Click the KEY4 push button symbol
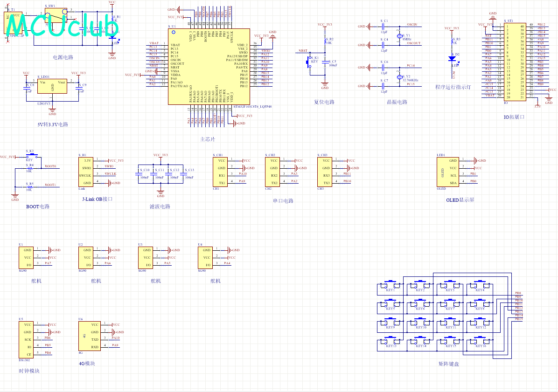 [480, 285]
